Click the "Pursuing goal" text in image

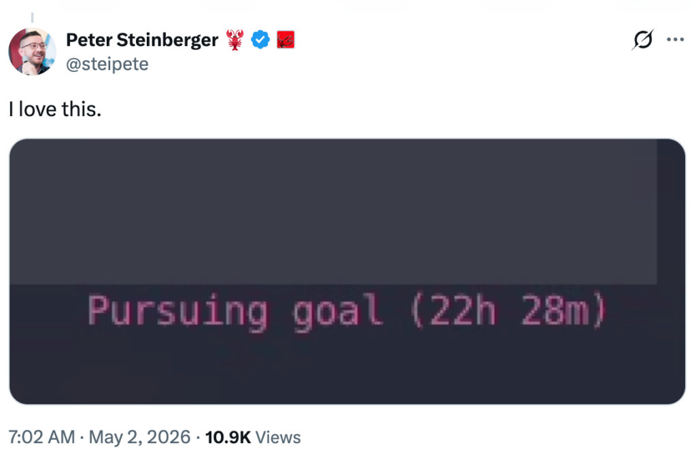tap(234, 312)
